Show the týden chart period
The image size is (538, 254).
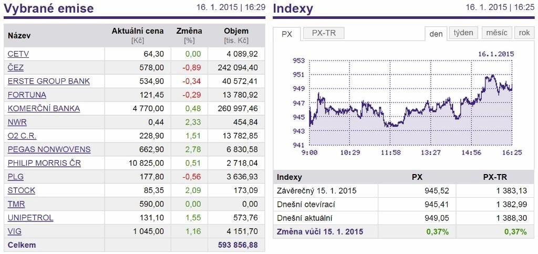pos(463,33)
